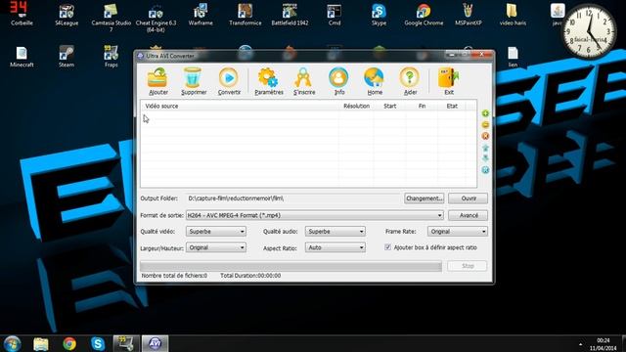Open File Explorer in taskbar
The image size is (626, 352).
point(41,343)
